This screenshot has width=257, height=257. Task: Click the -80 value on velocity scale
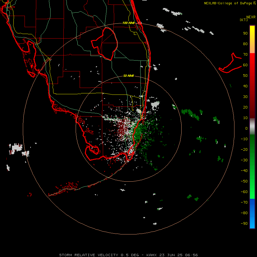(244, 213)
